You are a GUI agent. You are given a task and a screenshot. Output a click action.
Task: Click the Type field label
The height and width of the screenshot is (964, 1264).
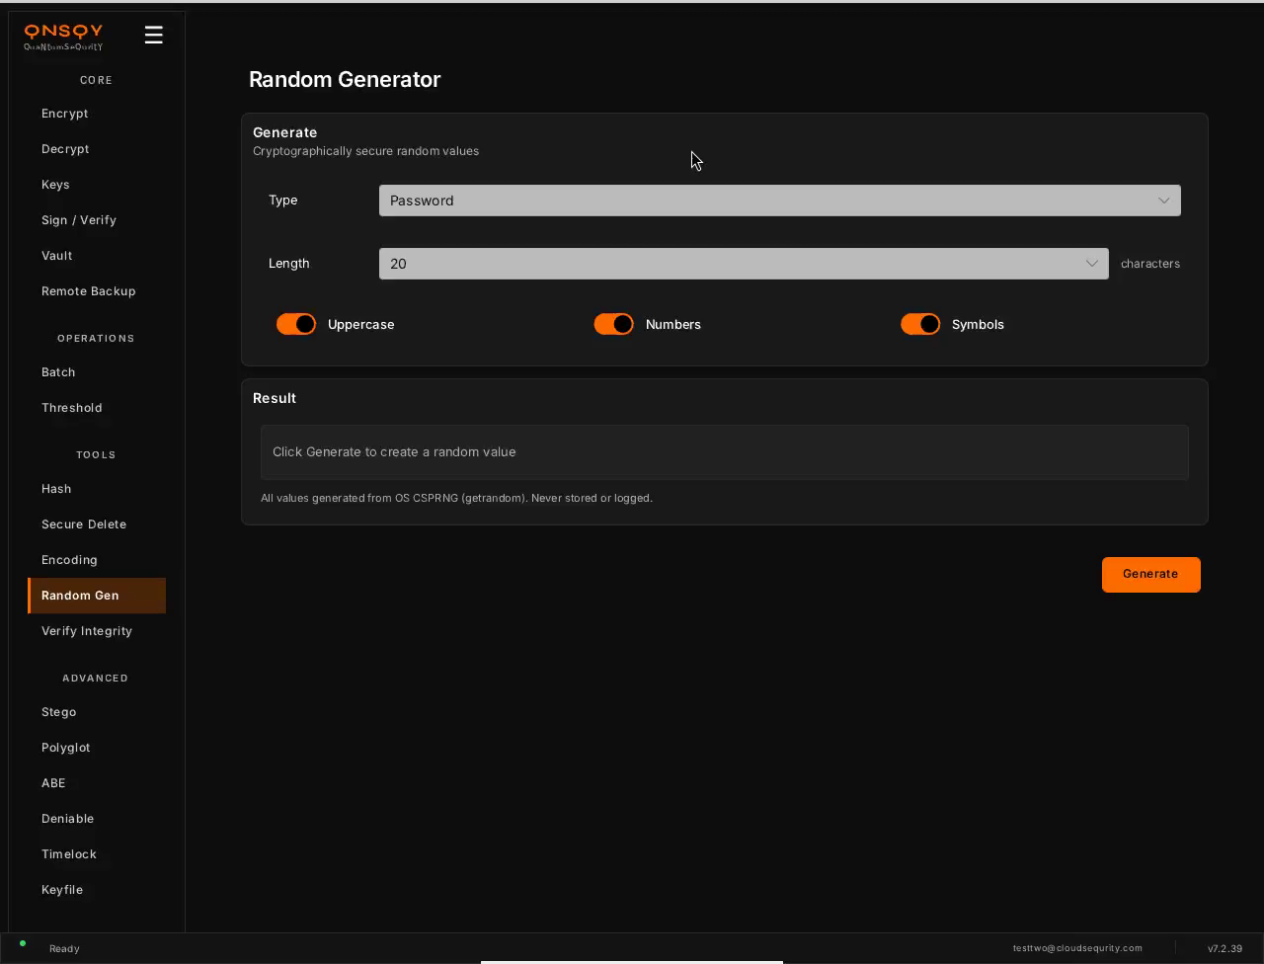pos(283,201)
